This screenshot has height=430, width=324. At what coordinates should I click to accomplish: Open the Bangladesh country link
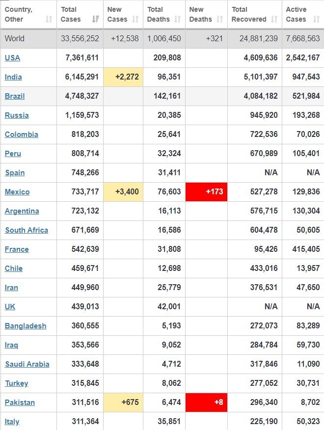click(x=26, y=326)
